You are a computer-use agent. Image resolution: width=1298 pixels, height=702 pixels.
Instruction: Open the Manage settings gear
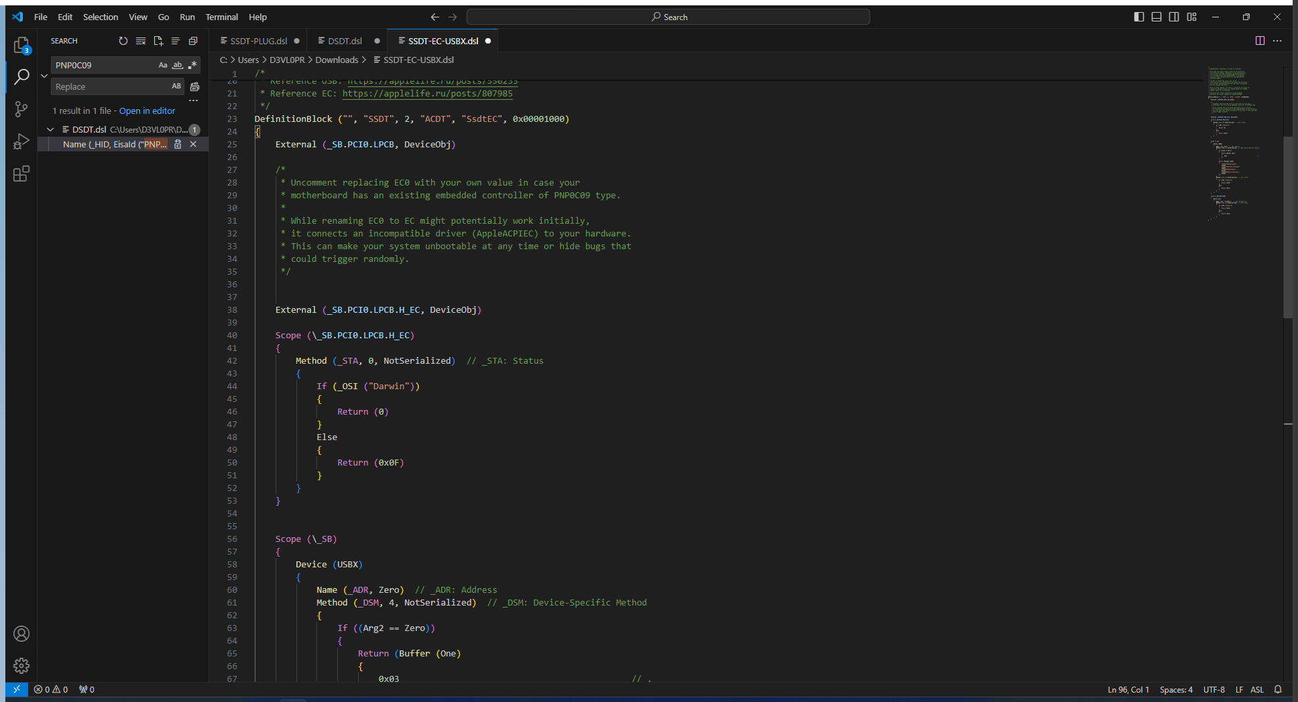pyautogui.click(x=21, y=665)
